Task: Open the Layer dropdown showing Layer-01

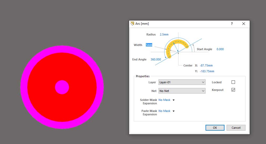Action: point(182,82)
